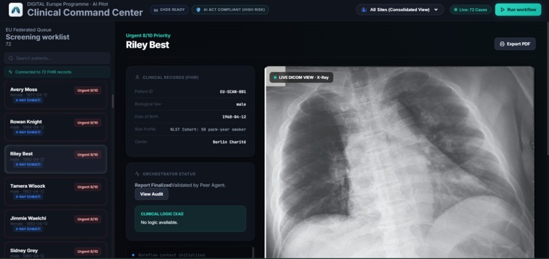Export the report as PDF
The image size is (549, 259).
515,44
